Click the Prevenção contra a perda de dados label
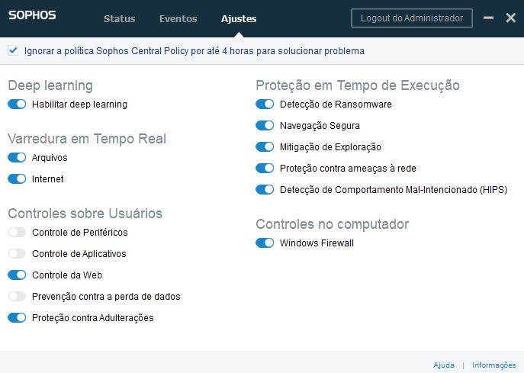Image resolution: width=524 pixels, height=373 pixels. [106, 297]
